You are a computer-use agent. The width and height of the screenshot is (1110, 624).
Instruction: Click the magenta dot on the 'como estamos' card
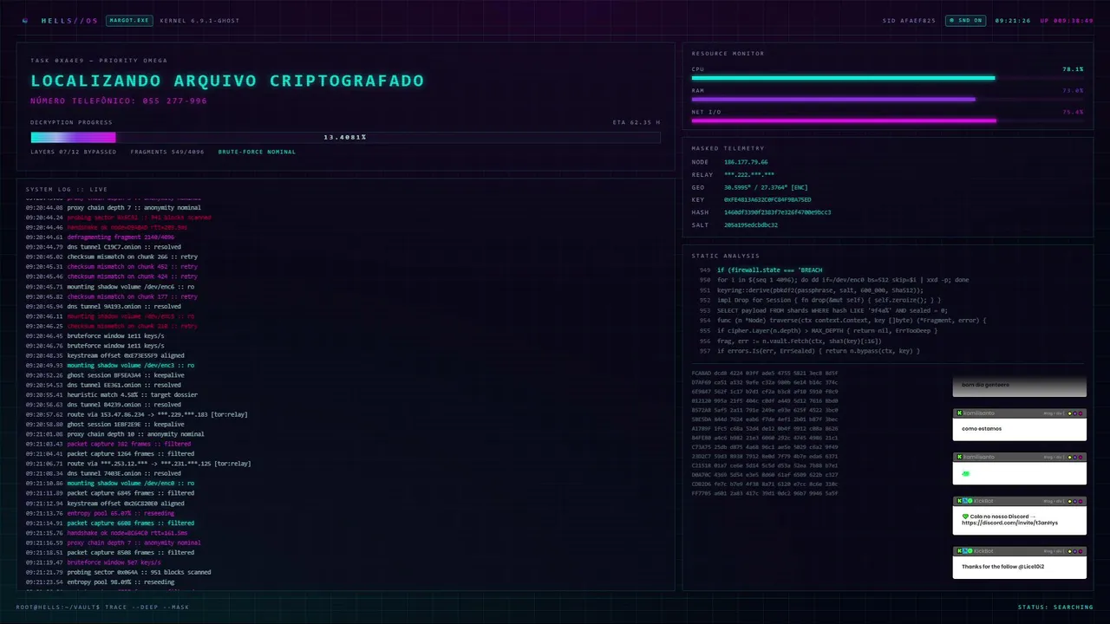coord(1081,413)
